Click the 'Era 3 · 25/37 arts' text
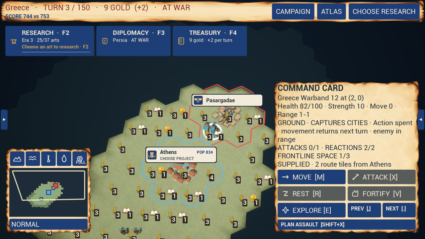Screen dimensions: 425x239 coord(41,40)
